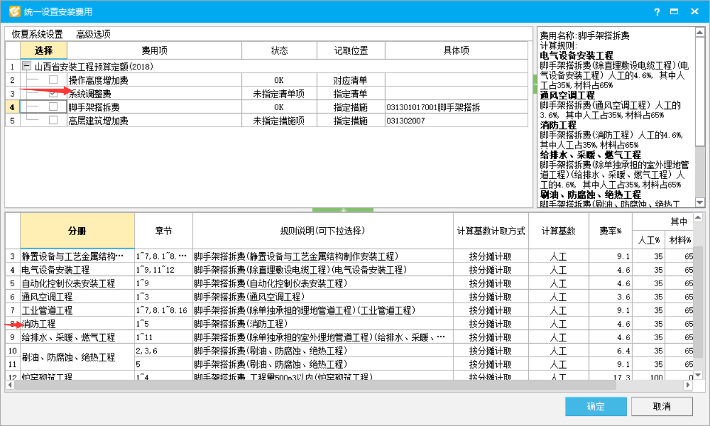Viewport: 710px width, 426px height.
Task: Select the 工业管道工程 row
Action: pyautogui.click(x=349, y=310)
